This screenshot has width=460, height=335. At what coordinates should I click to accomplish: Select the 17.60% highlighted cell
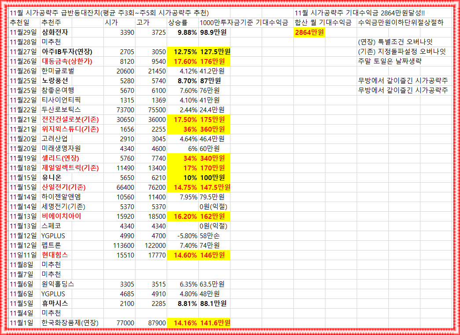tap(183, 61)
